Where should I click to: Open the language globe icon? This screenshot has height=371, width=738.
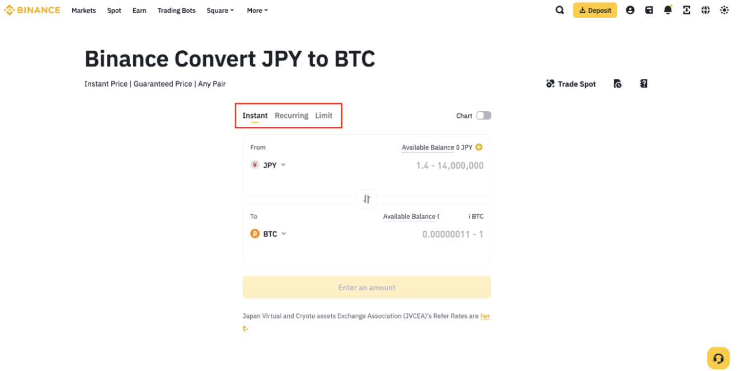point(706,10)
